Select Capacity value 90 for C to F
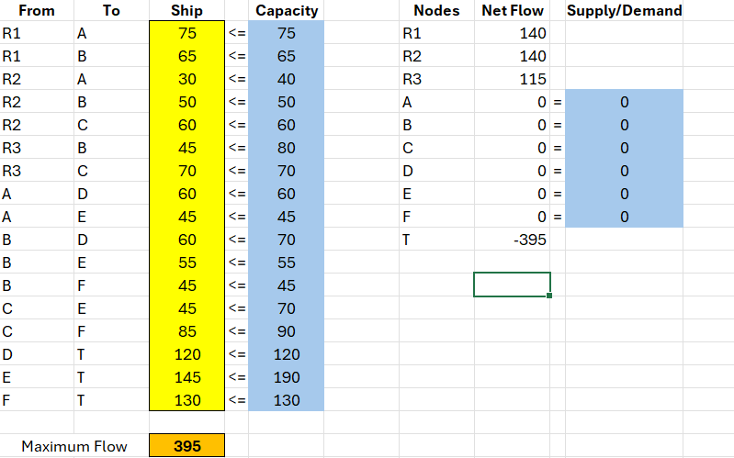The image size is (734, 458). coord(286,331)
